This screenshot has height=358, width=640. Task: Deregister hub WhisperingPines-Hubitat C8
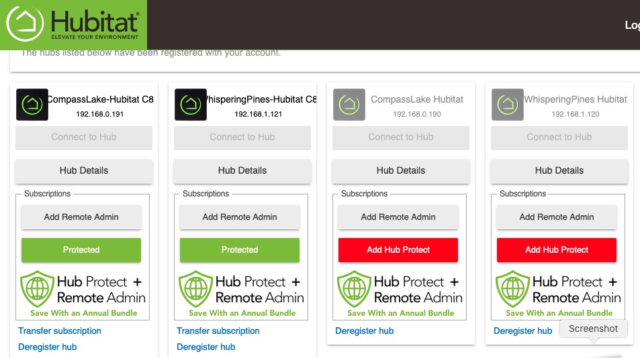click(x=205, y=347)
